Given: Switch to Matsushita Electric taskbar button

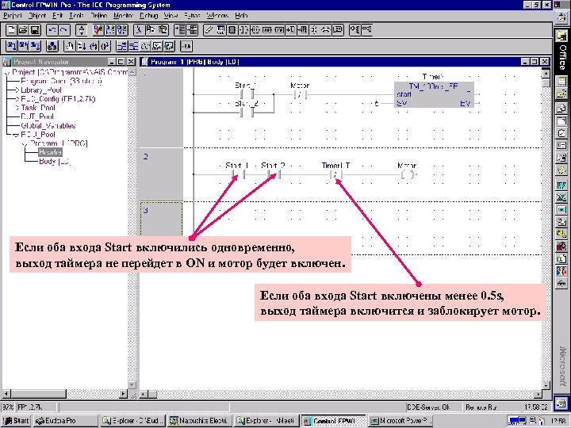Looking at the screenshot, I should [x=200, y=421].
